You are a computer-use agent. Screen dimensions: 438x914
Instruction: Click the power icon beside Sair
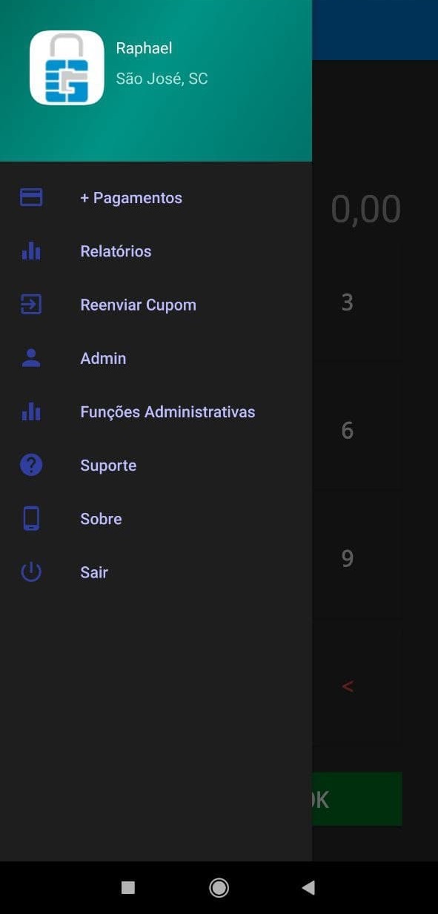coord(30,572)
